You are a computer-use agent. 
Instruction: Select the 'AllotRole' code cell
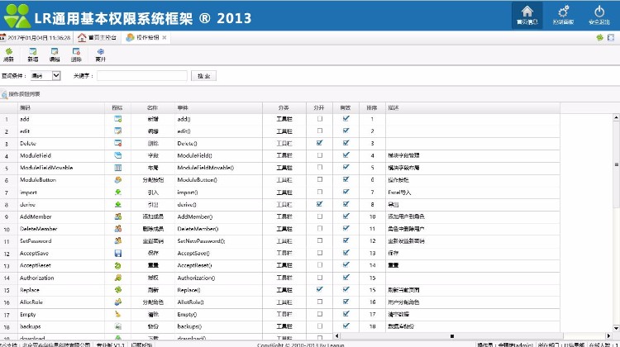tap(61, 302)
